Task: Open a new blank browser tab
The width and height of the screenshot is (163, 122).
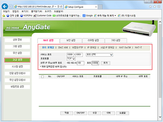Action: point(100,7)
